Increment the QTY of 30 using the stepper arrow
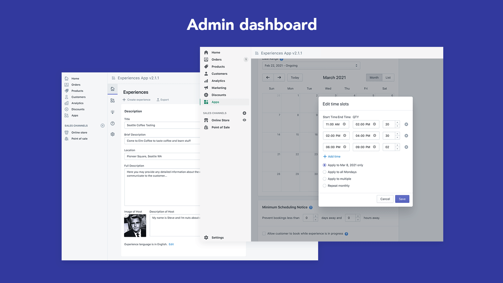503x283 pixels. (397, 134)
